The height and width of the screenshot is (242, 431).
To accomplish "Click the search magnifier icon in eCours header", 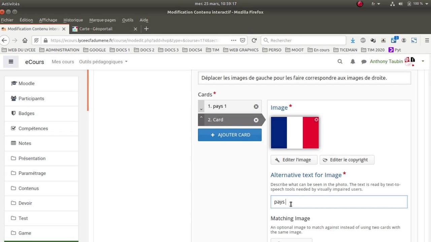I will click(x=340, y=62).
